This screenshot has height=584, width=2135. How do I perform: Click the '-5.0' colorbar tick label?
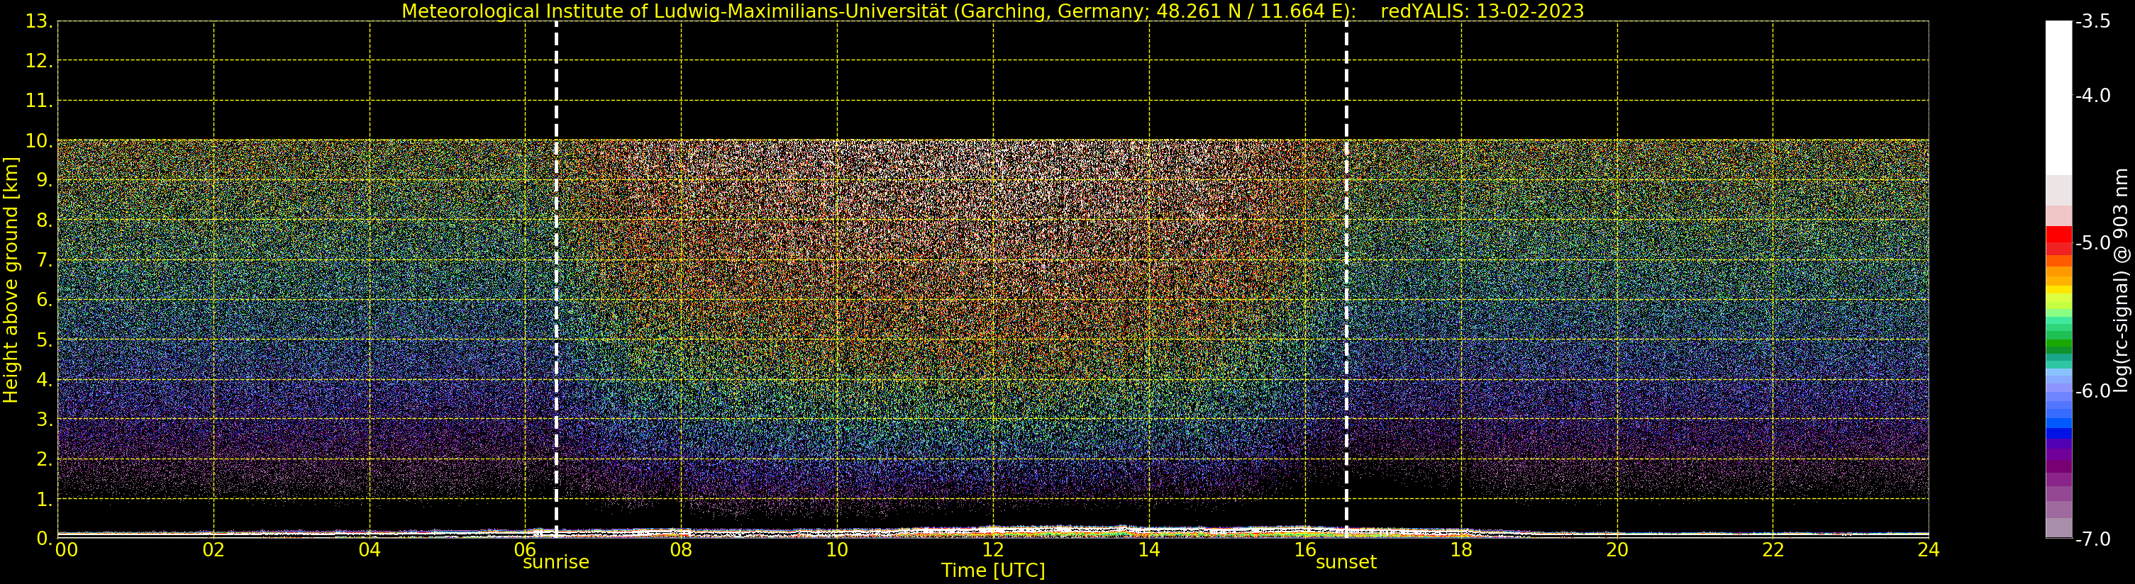2092,242
